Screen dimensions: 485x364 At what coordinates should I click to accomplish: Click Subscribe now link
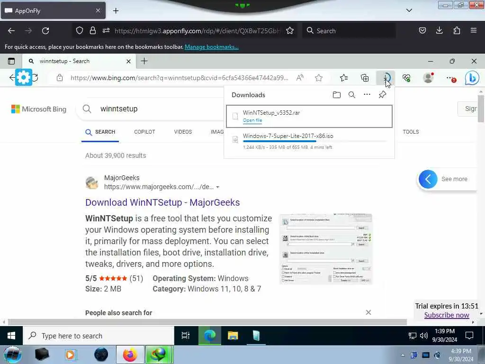(x=447, y=315)
